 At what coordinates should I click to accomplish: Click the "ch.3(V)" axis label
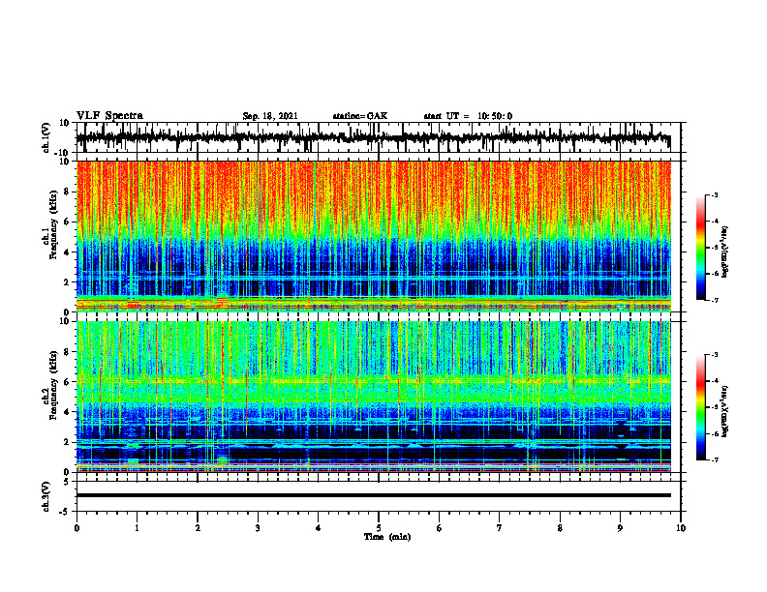(46, 497)
